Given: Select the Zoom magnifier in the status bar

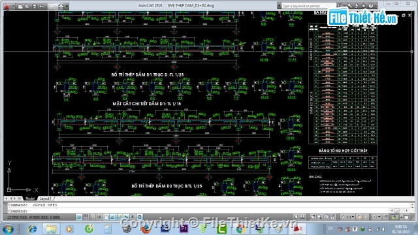Looking at the screenshot, I should pos(319,217).
